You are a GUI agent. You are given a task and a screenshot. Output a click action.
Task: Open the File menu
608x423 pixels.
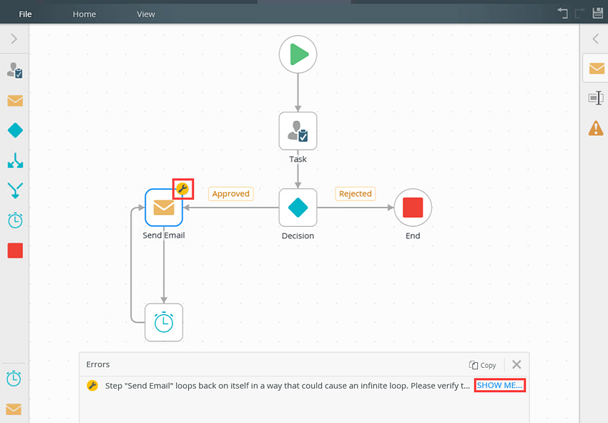(25, 14)
